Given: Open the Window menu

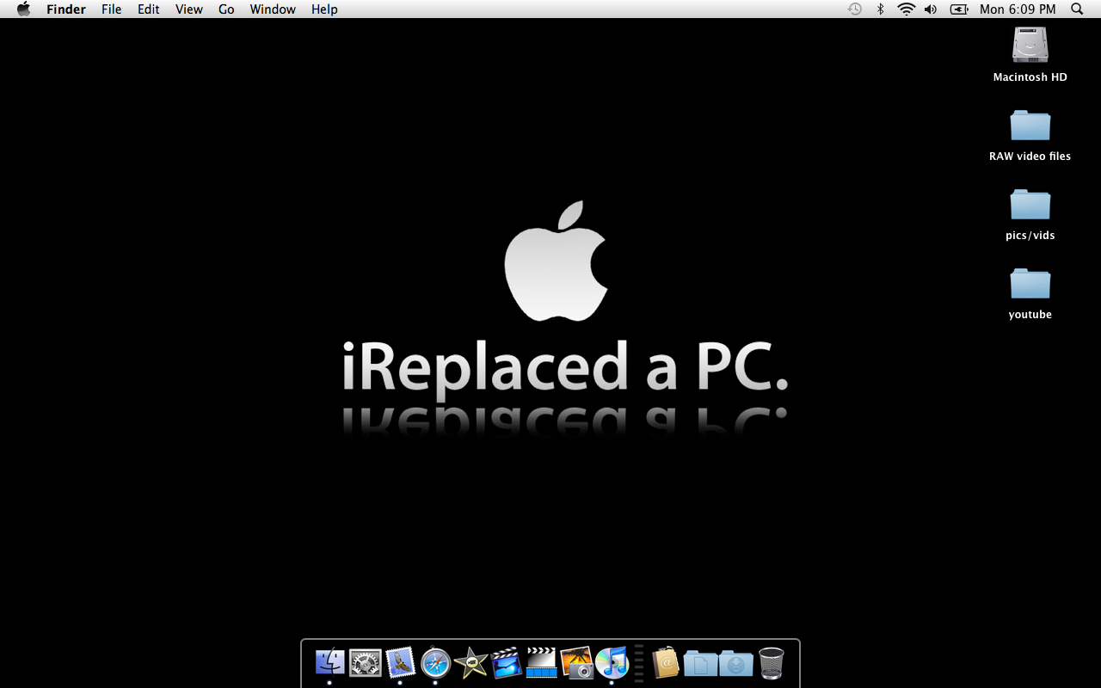Looking at the screenshot, I should click(273, 9).
